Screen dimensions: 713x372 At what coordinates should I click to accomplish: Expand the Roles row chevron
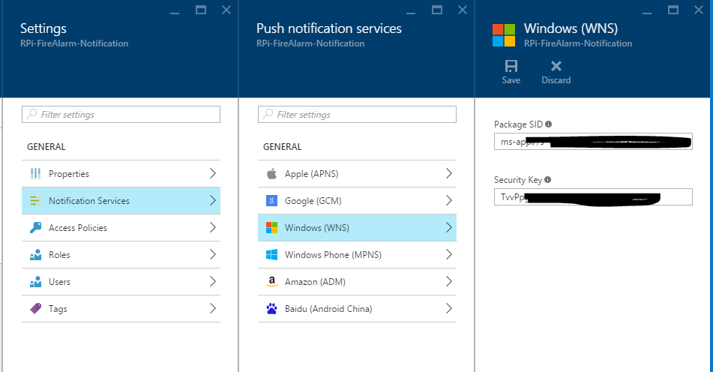click(212, 254)
